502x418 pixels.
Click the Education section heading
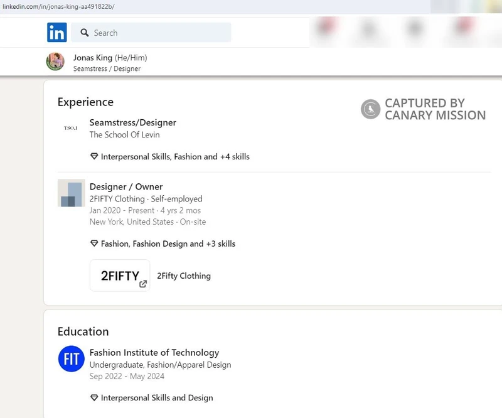click(x=83, y=331)
